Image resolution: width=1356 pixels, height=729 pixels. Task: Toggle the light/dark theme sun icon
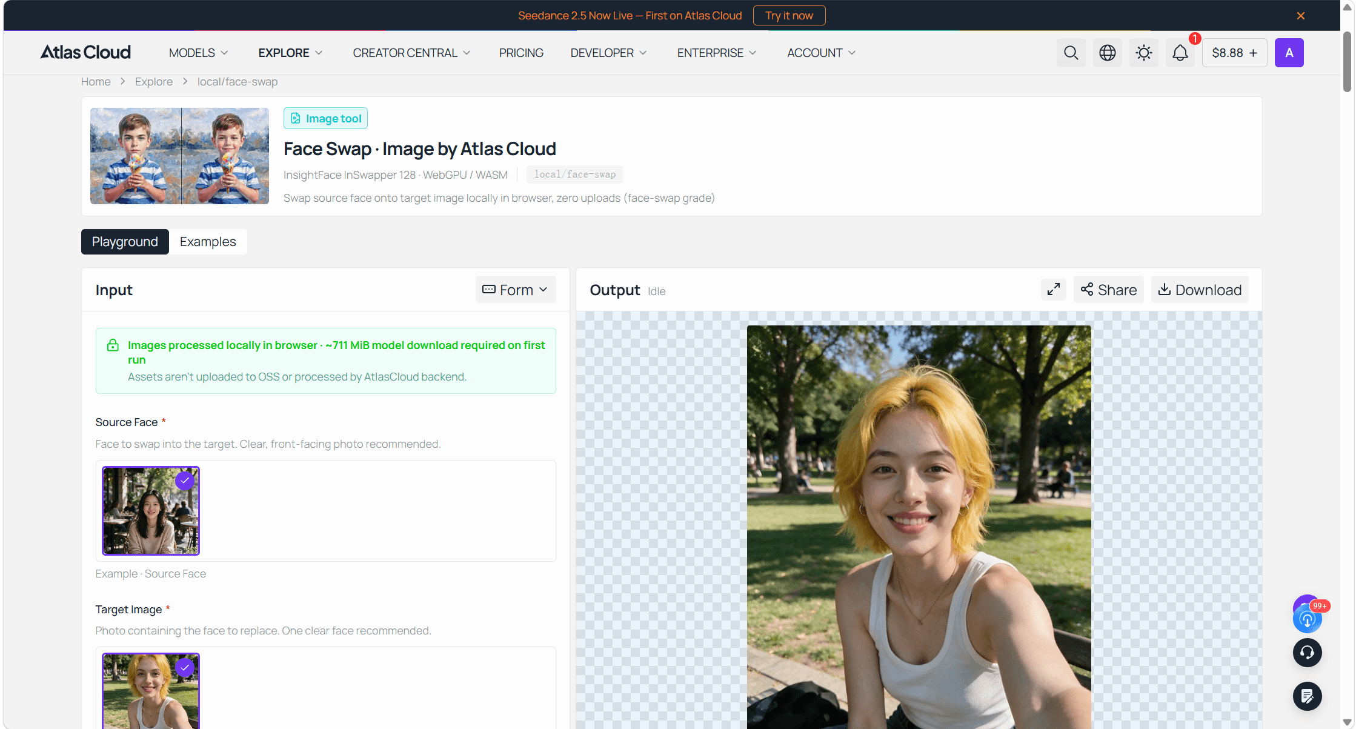click(1143, 53)
